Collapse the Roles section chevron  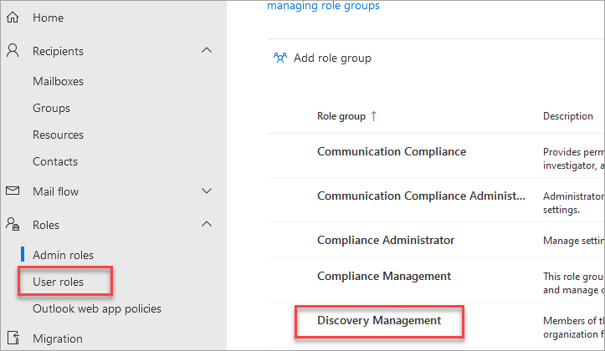208,225
